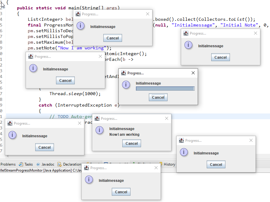Cancel the dialog noting 'Now I am working'

coord(132,143)
